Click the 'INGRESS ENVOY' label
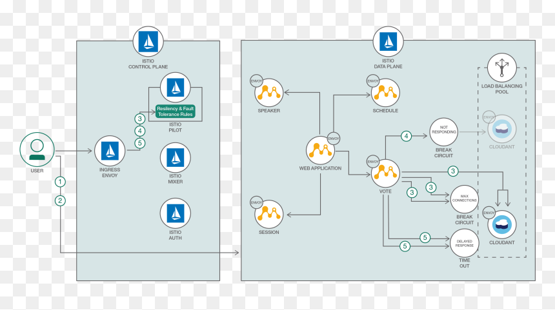Image resolution: width=555 pixels, height=310 pixels. (x=110, y=173)
